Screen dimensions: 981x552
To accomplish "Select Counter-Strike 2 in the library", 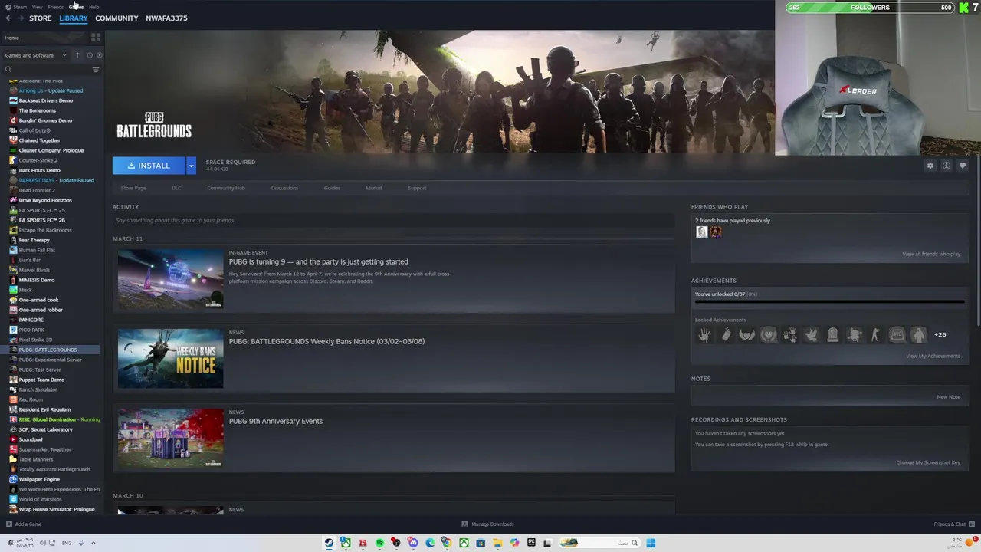I will click(38, 160).
